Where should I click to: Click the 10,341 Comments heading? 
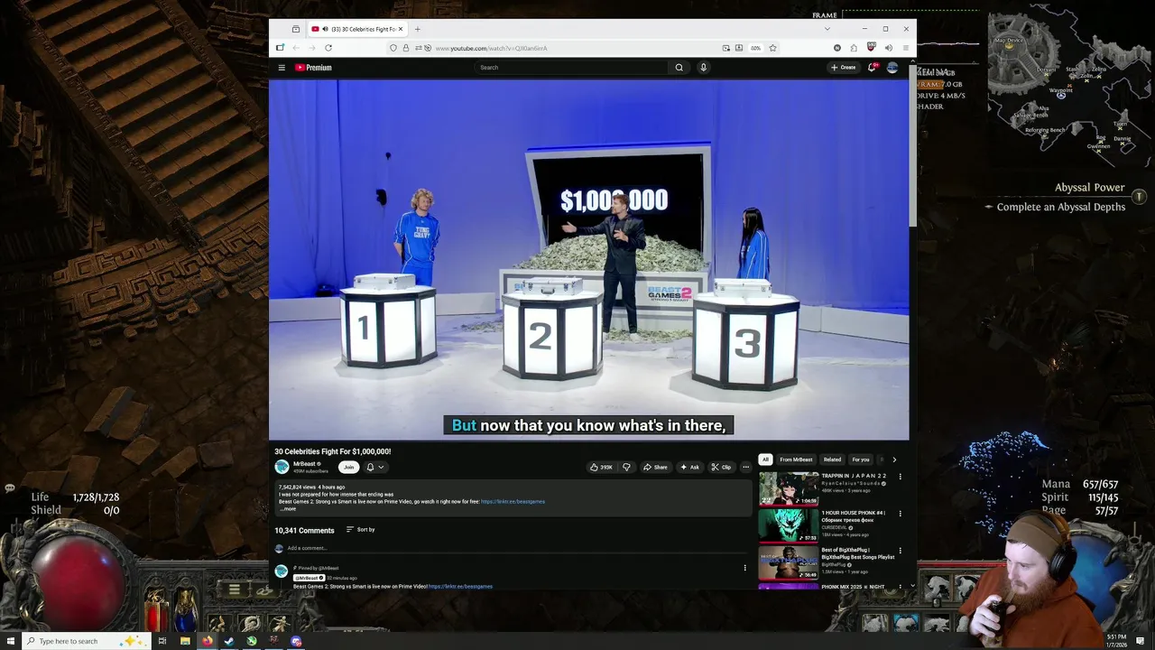click(304, 530)
